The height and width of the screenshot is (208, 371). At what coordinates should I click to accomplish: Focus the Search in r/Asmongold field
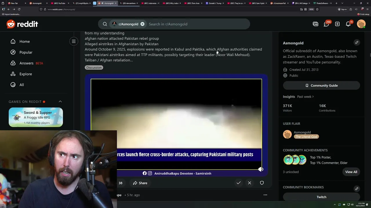tap(197, 24)
